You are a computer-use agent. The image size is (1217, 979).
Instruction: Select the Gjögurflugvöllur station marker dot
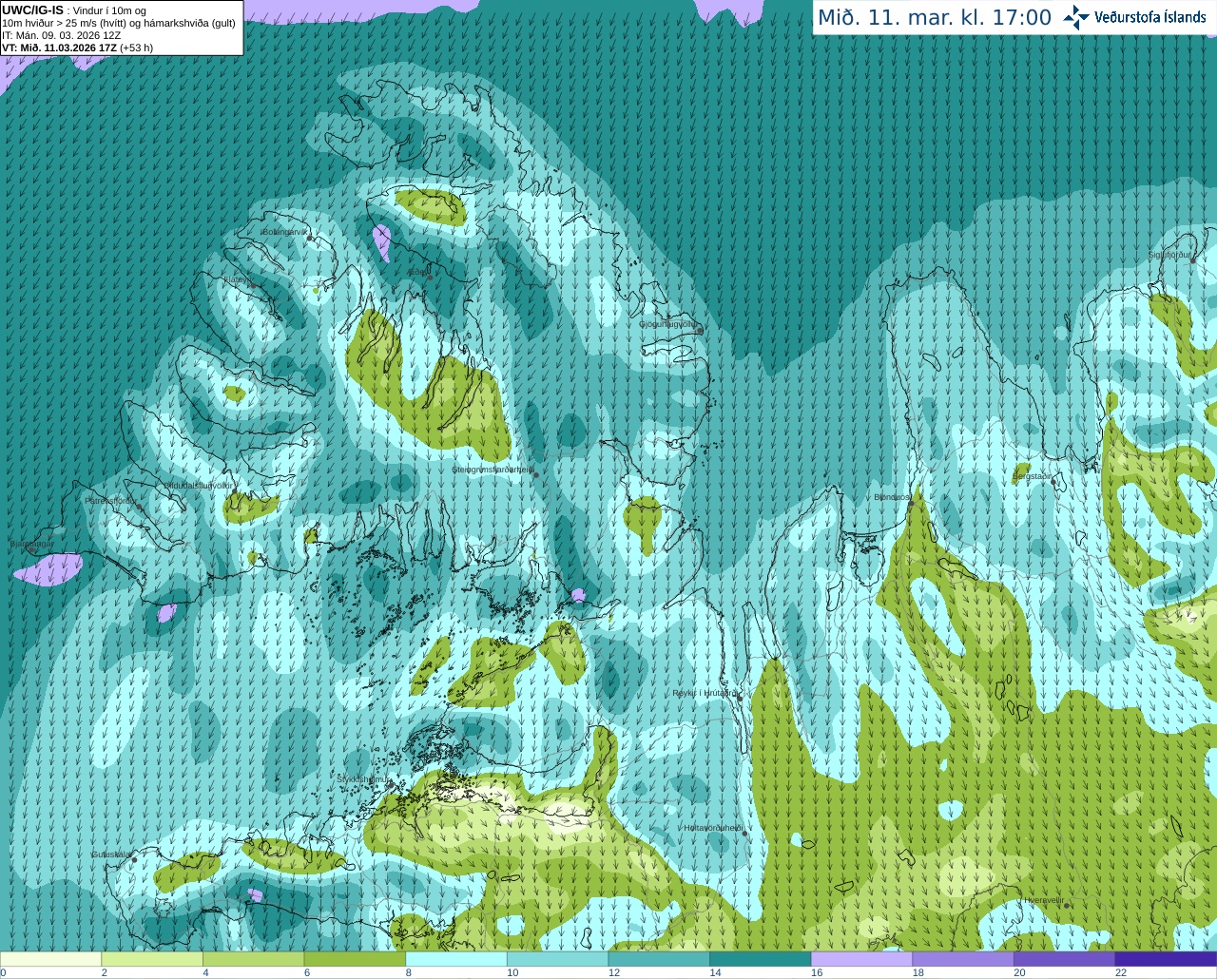pyautogui.click(x=700, y=331)
